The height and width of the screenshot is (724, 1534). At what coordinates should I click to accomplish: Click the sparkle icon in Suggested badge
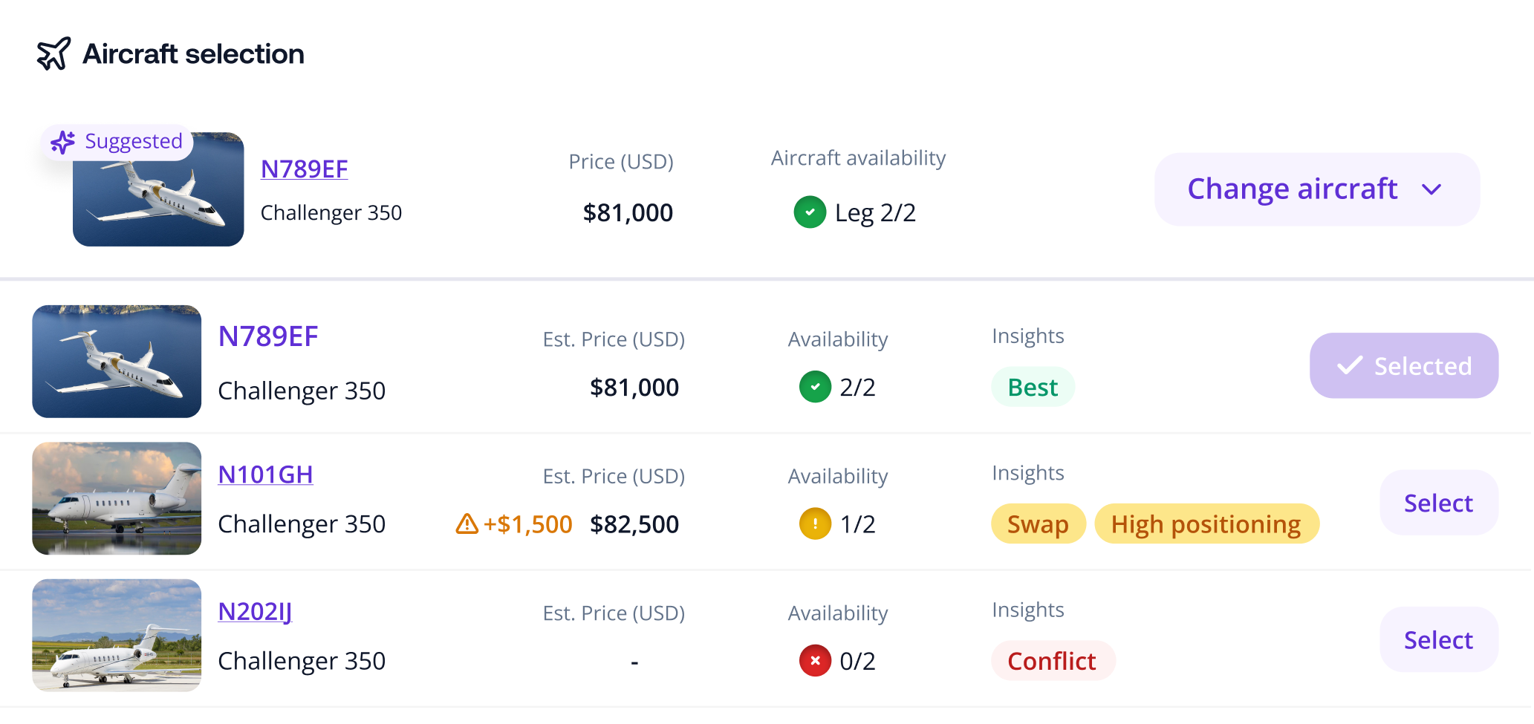[63, 142]
